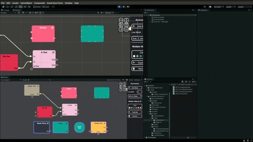Open the Component menu
The height and width of the screenshot is (142, 253).
pyautogui.click(x=40, y=3)
